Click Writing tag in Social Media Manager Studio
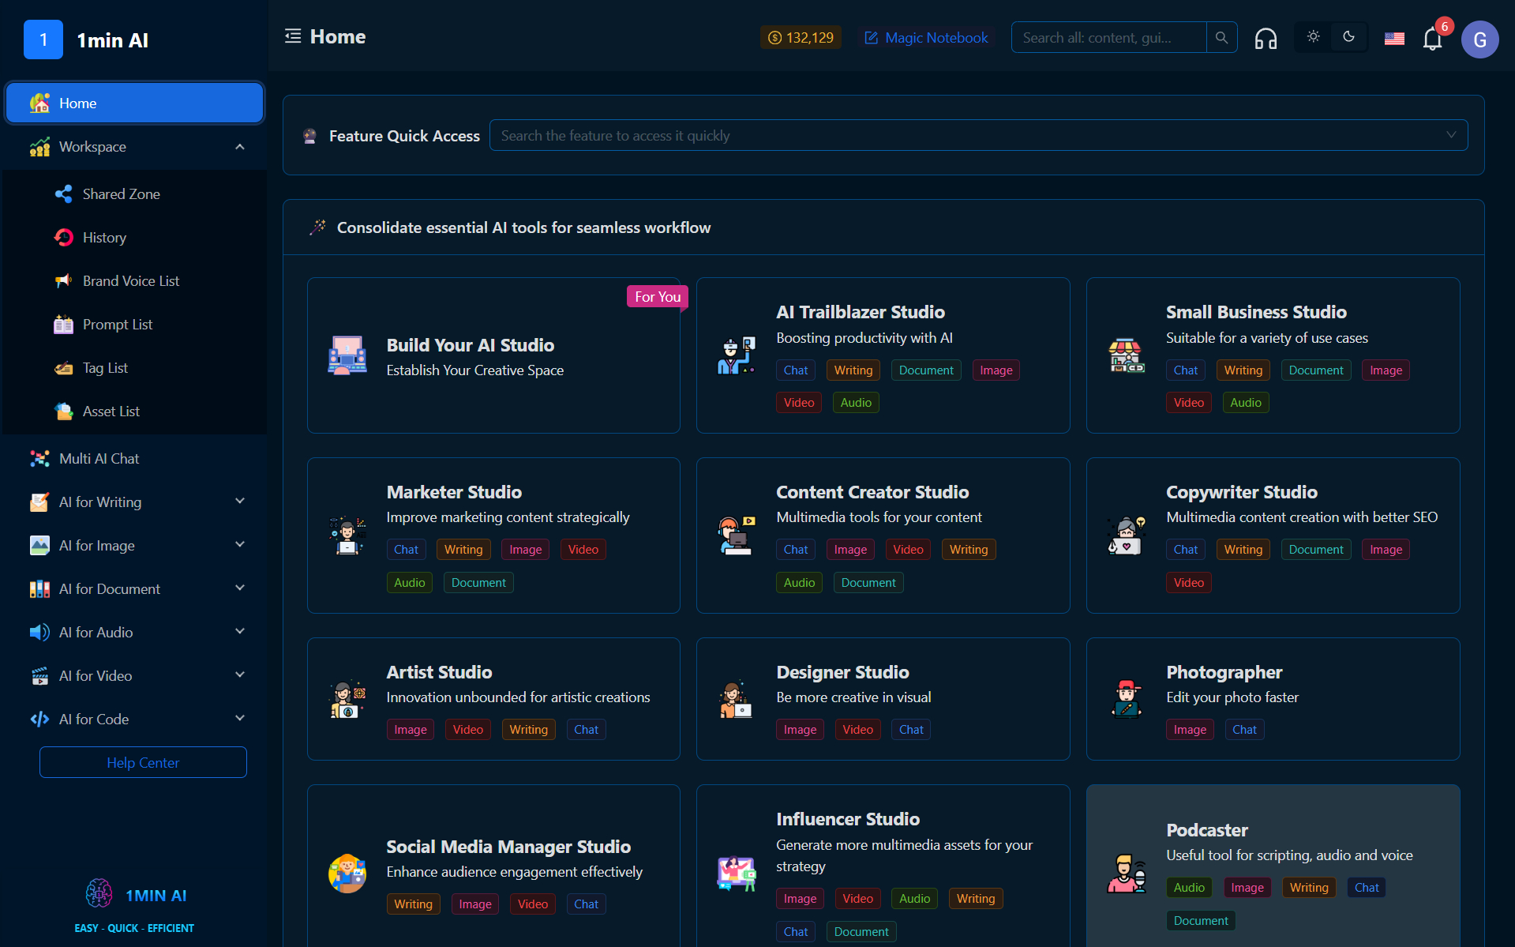The height and width of the screenshot is (947, 1515). click(413, 904)
